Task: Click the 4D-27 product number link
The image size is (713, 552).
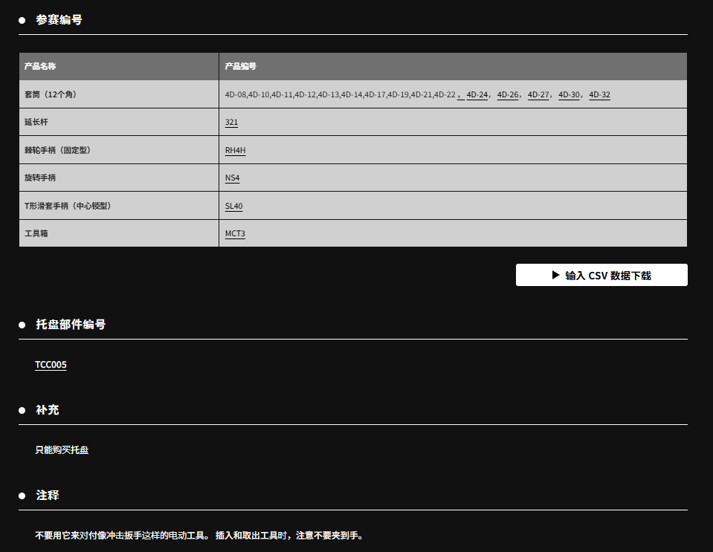Action: (x=538, y=95)
